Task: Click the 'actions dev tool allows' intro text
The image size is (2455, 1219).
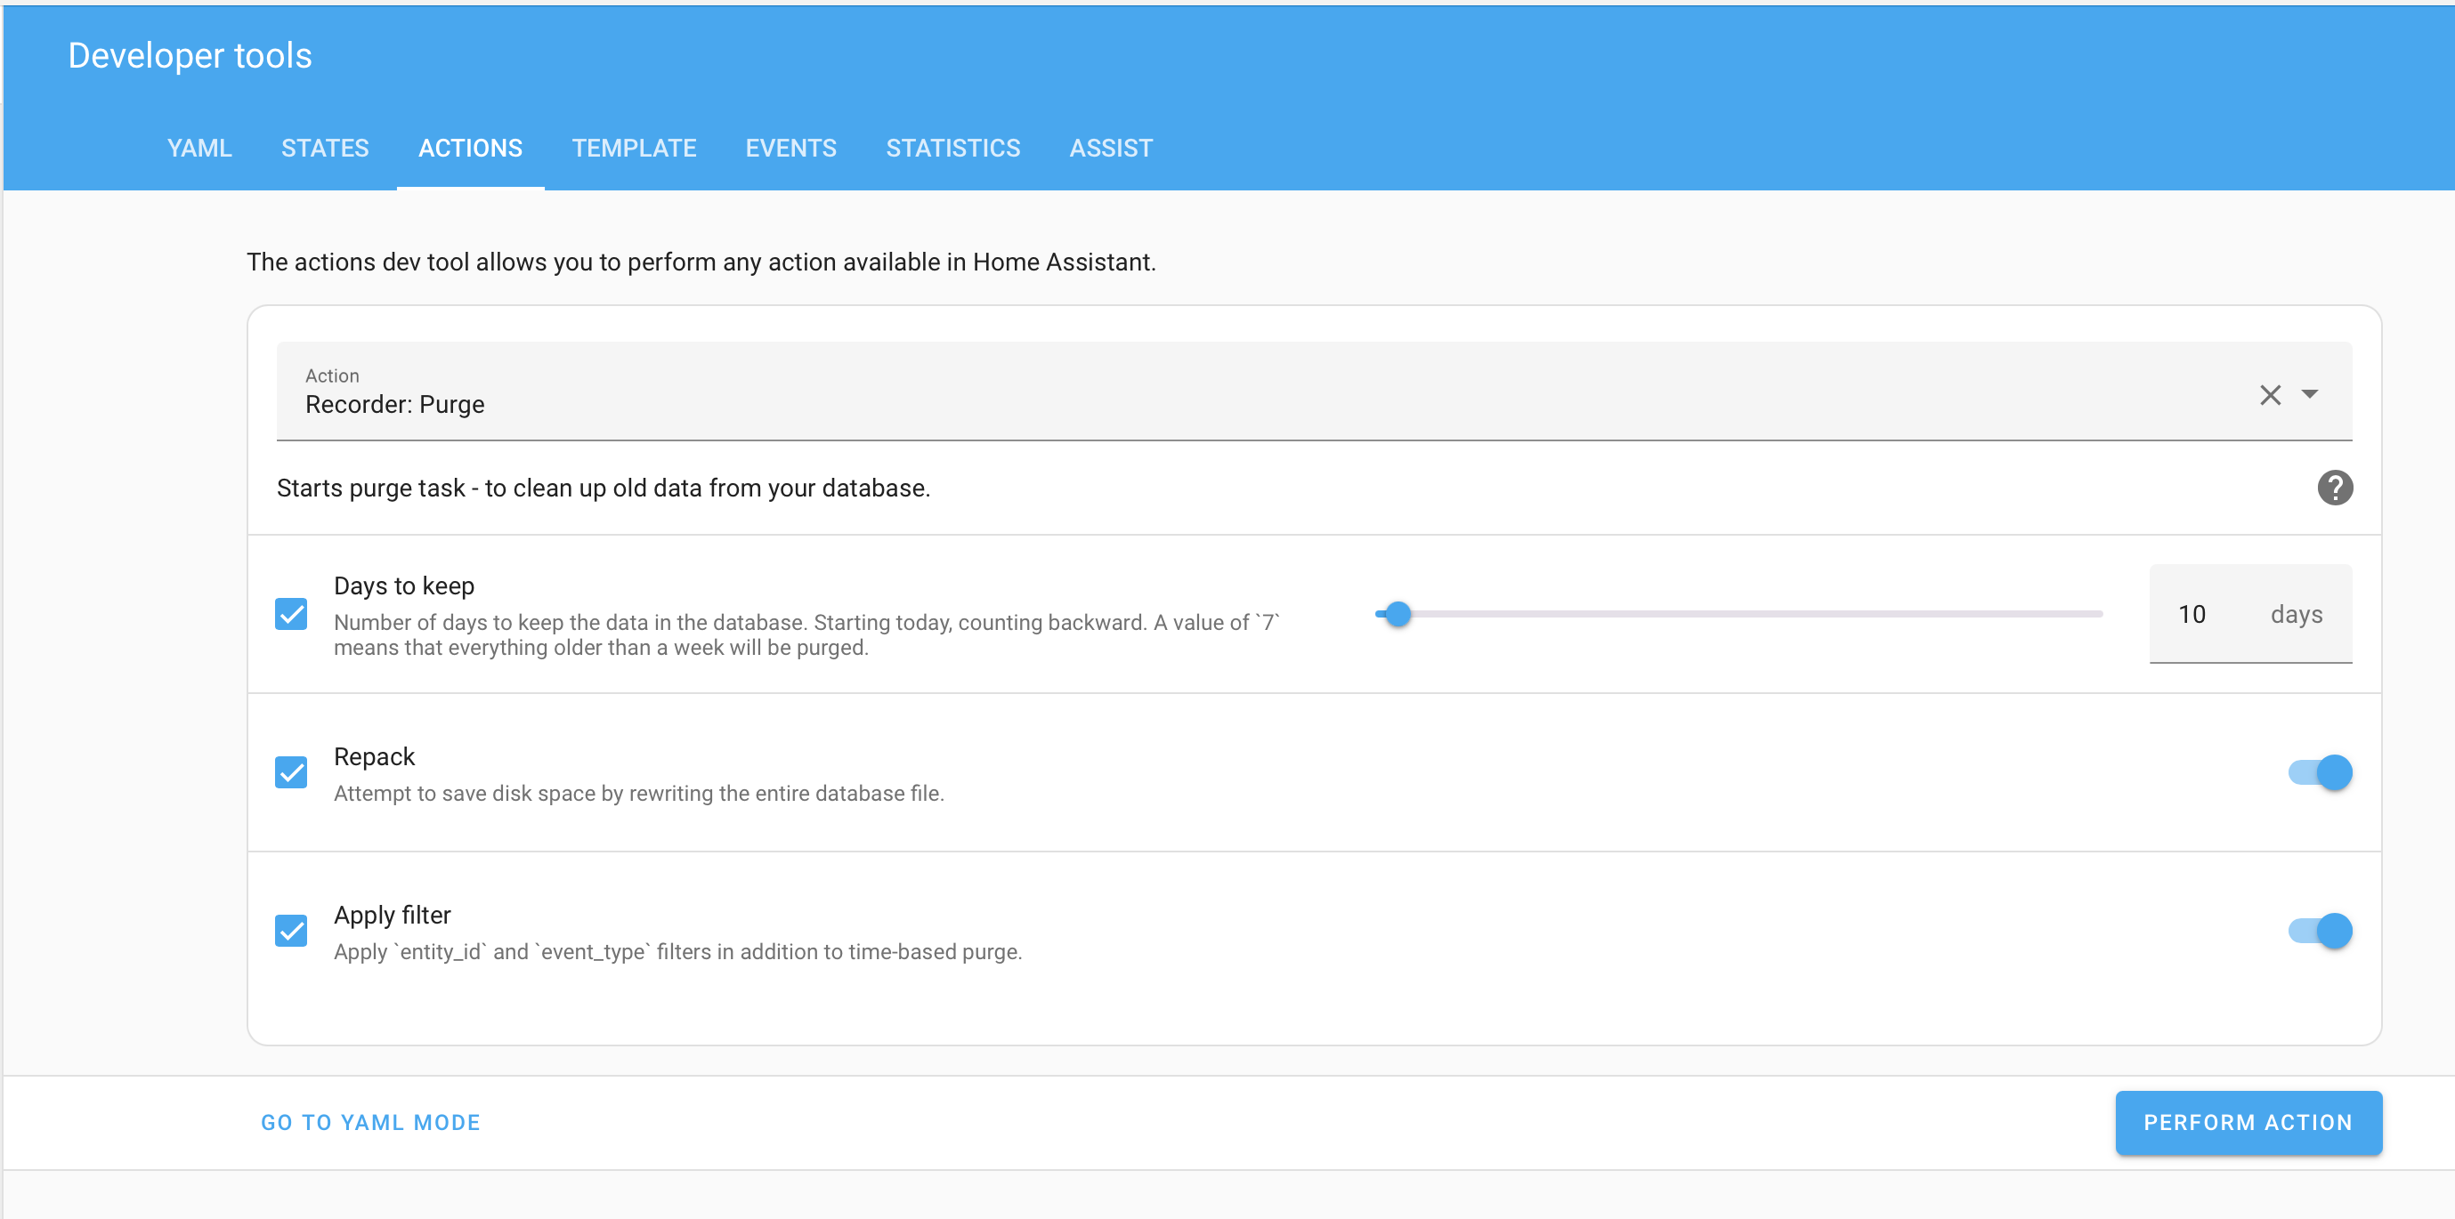Action: [x=701, y=262]
